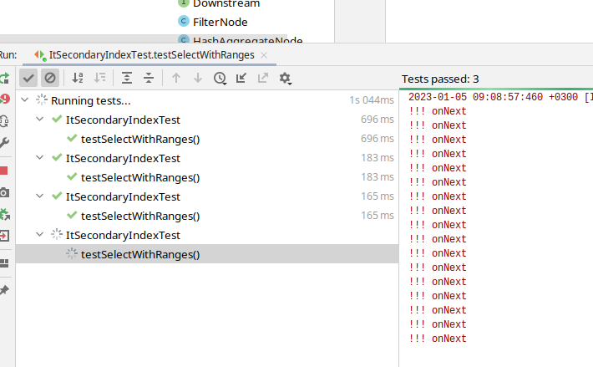The image size is (593, 367).
Task: Select ItSecondaryIndexTest row with 165 ms
Action: tap(207, 196)
